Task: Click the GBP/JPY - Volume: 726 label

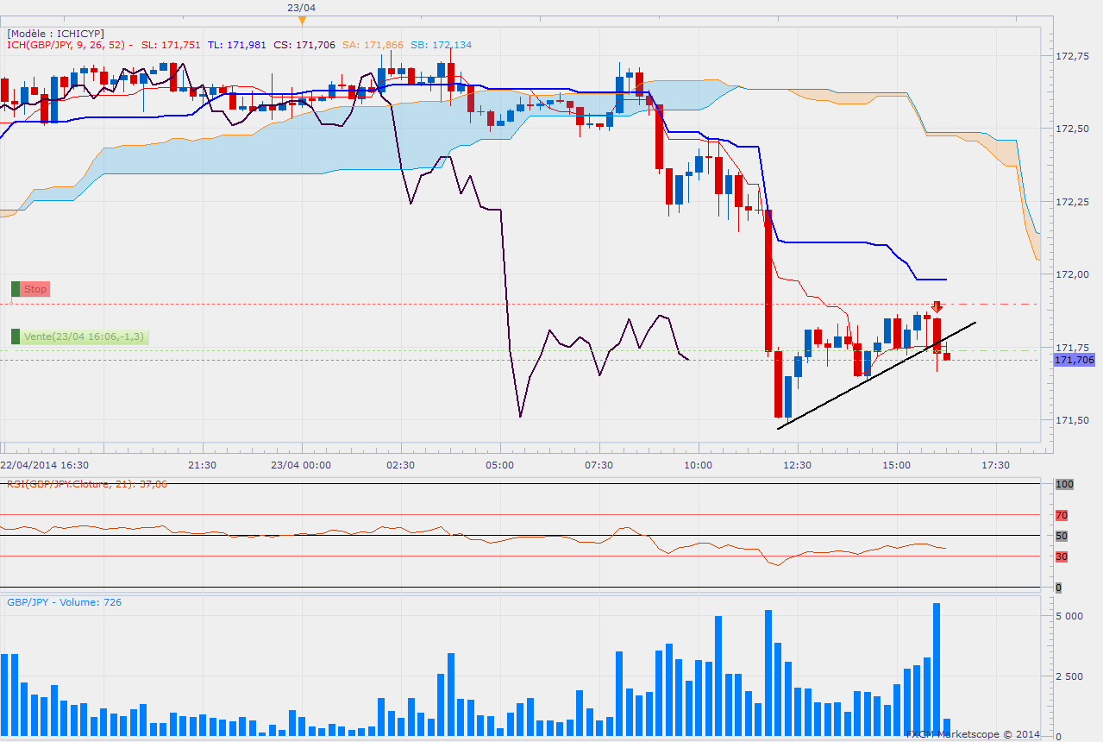Action: point(64,602)
